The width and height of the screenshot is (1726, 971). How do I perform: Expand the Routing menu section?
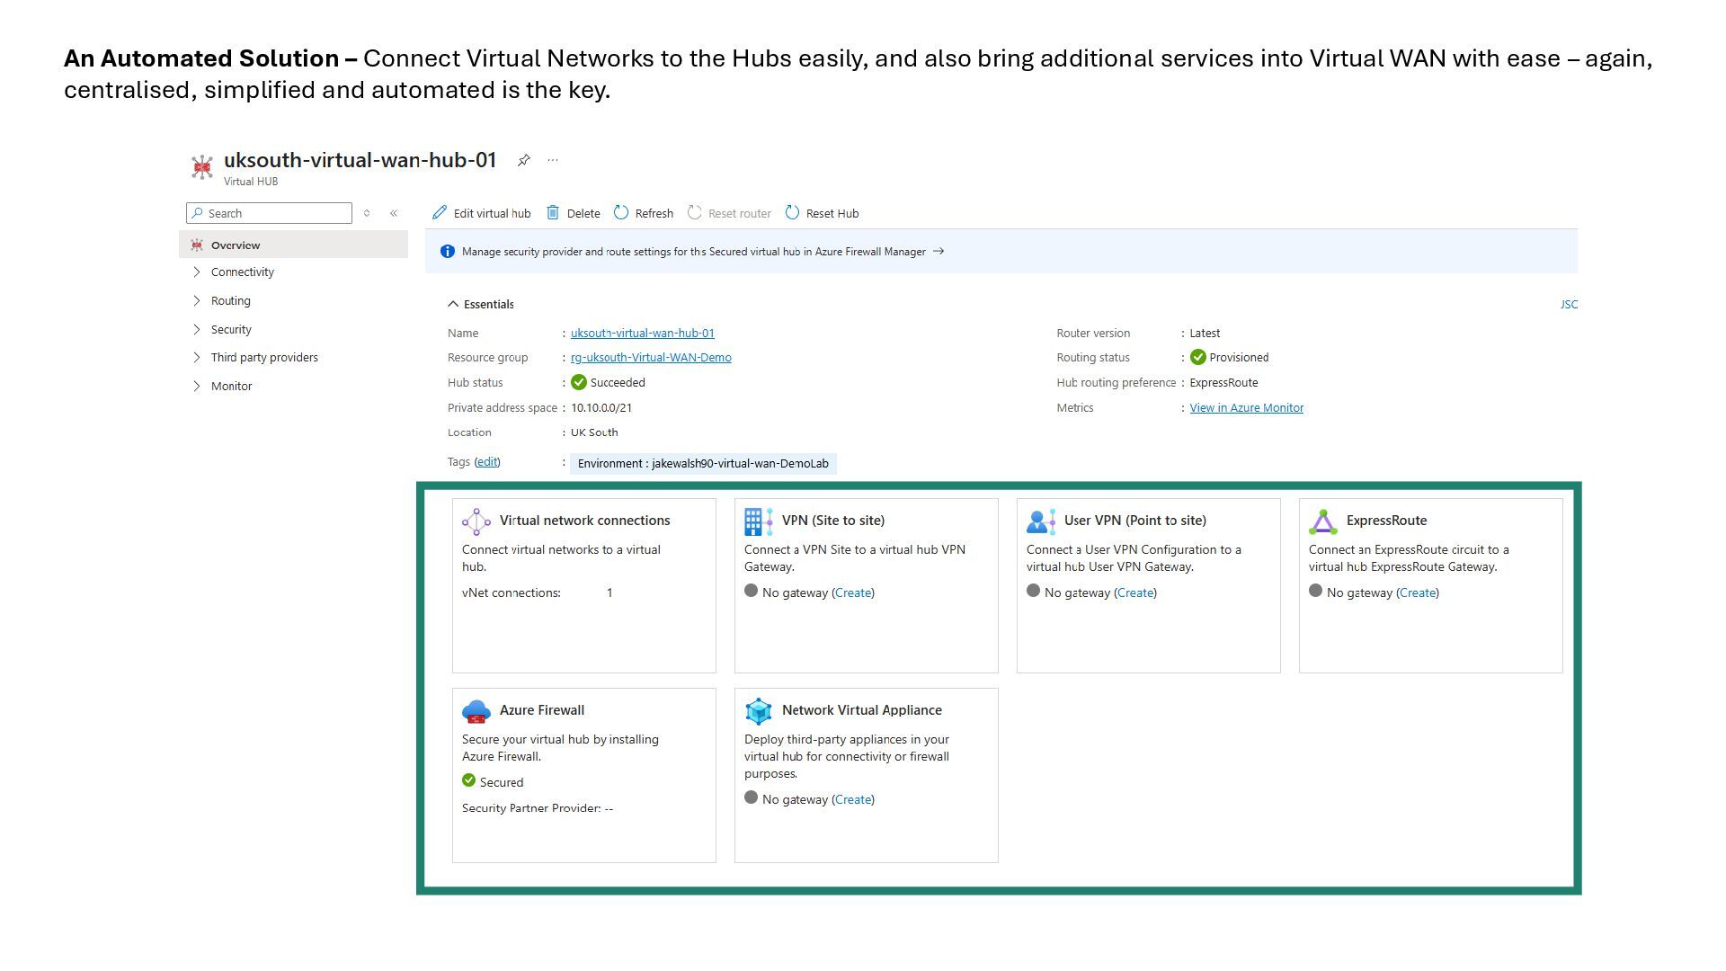pos(197,300)
